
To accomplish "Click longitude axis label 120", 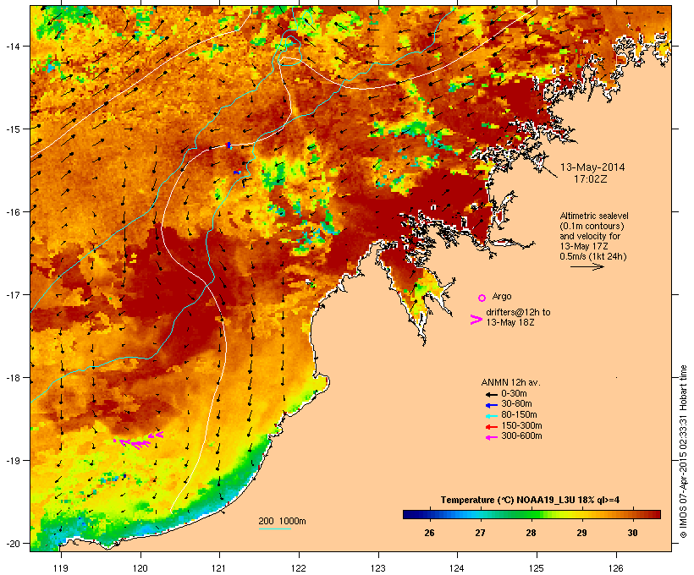I will [140, 568].
